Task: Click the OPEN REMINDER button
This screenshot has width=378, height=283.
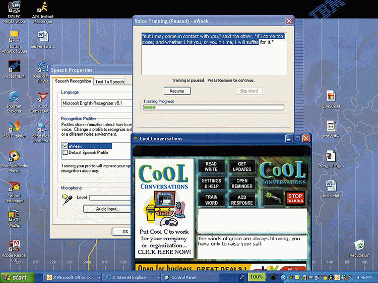Action: tap(242, 183)
